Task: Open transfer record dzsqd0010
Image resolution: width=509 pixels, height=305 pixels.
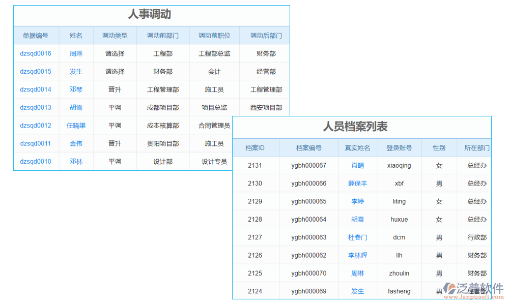Action: (x=35, y=161)
